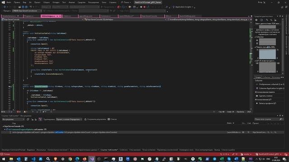Open the solution platform dropdown
This screenshot has height=162, width=289.
point(60,7)
